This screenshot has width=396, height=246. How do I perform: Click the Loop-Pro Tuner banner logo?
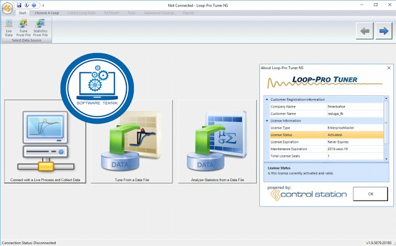[x=324, y=82]
